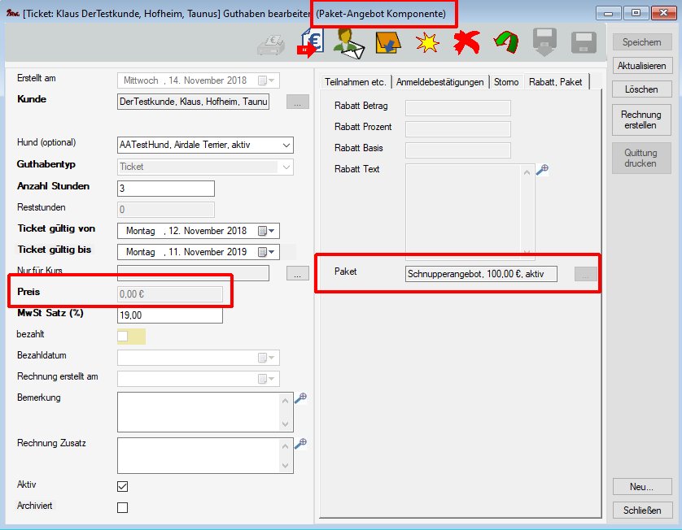Click magnifier icon next to Rabatt Text
Viewport: 682px width, 530px height.
coord(542,170)
